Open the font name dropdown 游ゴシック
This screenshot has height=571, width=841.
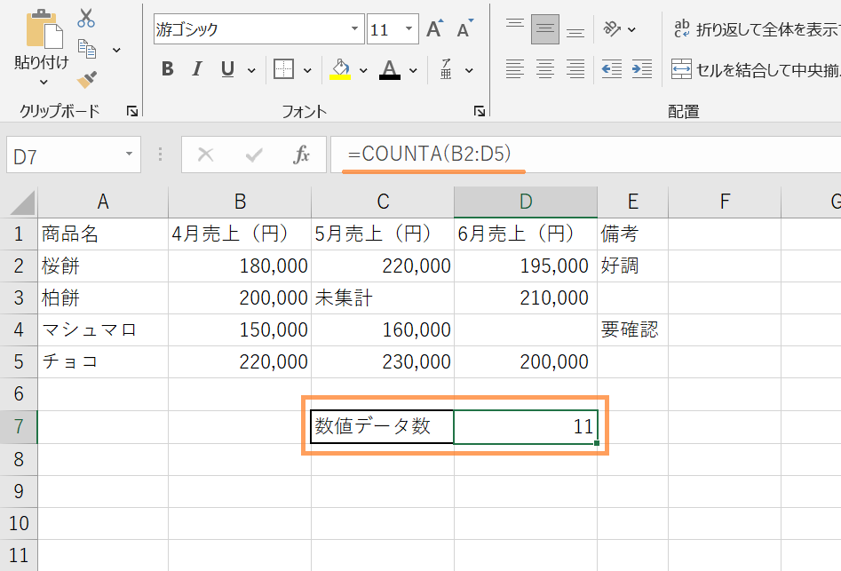[x=355, y=29]
